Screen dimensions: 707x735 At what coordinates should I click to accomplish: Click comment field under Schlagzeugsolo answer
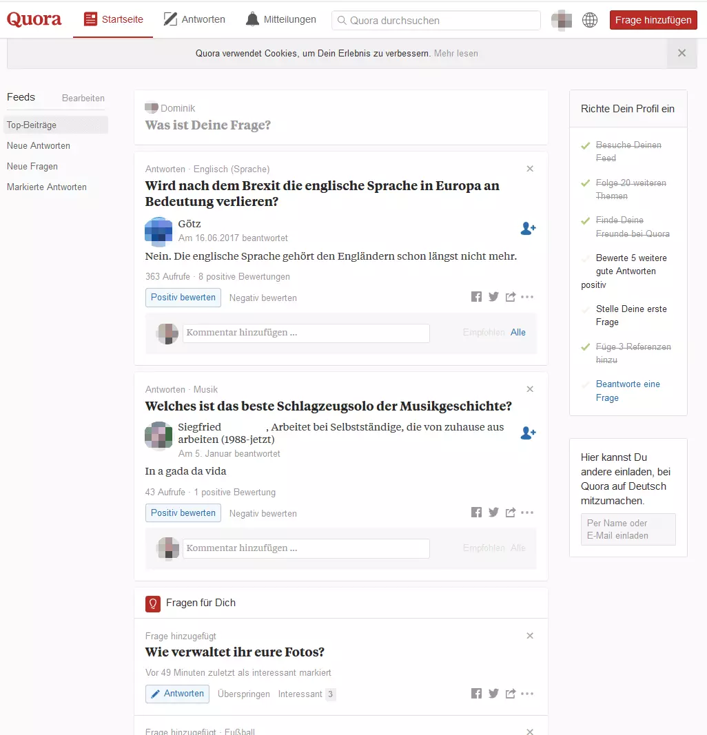[x=306, y=548]
